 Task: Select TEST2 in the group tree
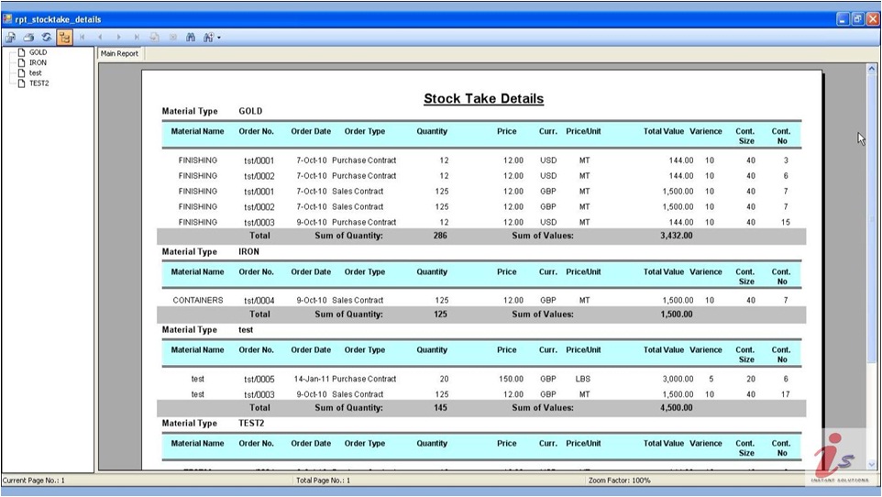(39, 83)
